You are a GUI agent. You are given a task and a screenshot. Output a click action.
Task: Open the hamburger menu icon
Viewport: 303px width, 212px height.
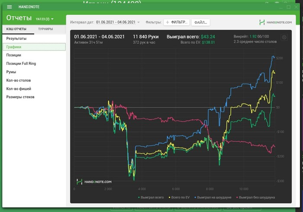click(x=9, y=7)
